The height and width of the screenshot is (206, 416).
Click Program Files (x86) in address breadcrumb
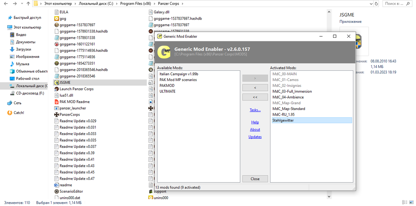(136, 4)
